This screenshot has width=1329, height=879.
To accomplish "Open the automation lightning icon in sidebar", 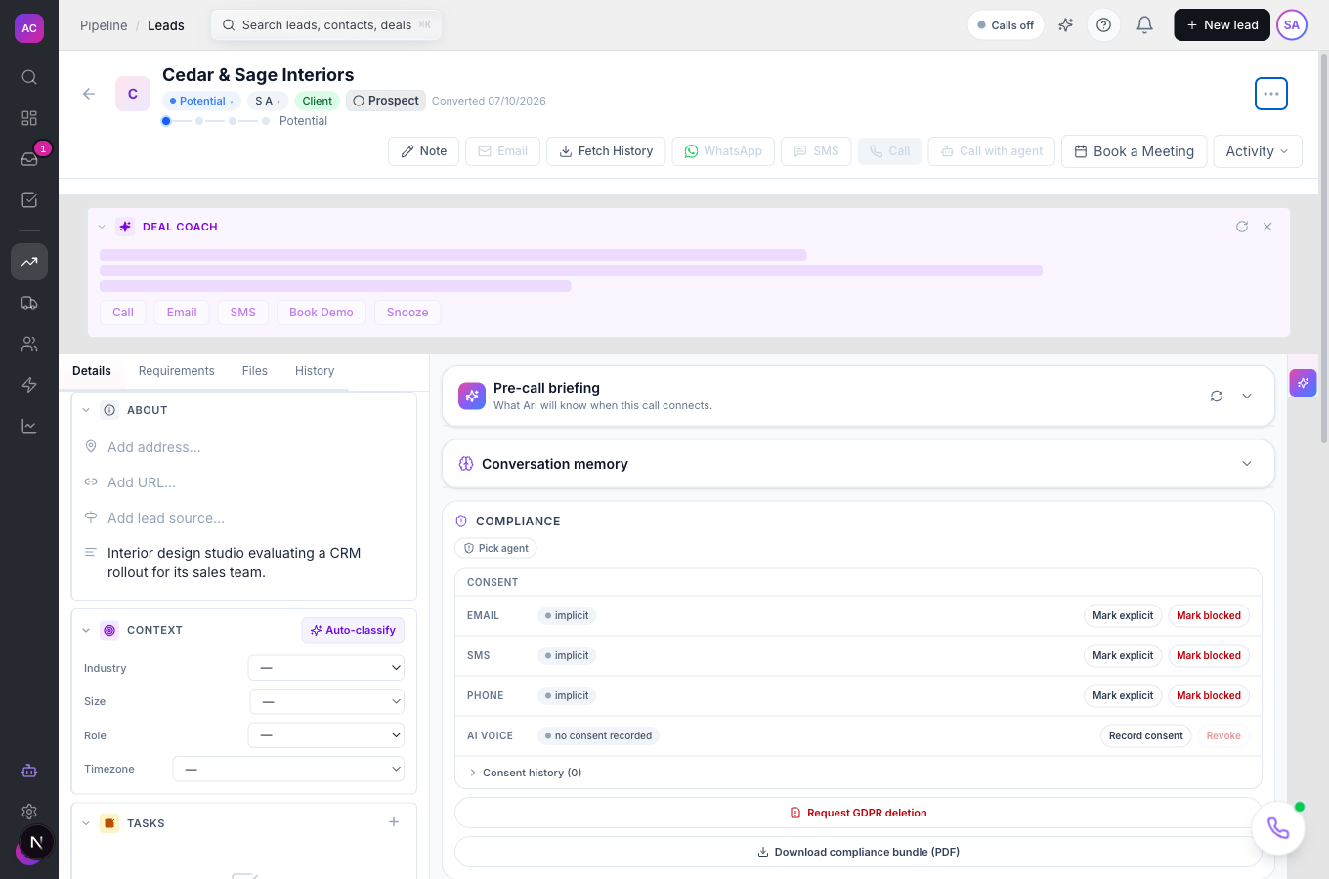I will click(29, 385).
